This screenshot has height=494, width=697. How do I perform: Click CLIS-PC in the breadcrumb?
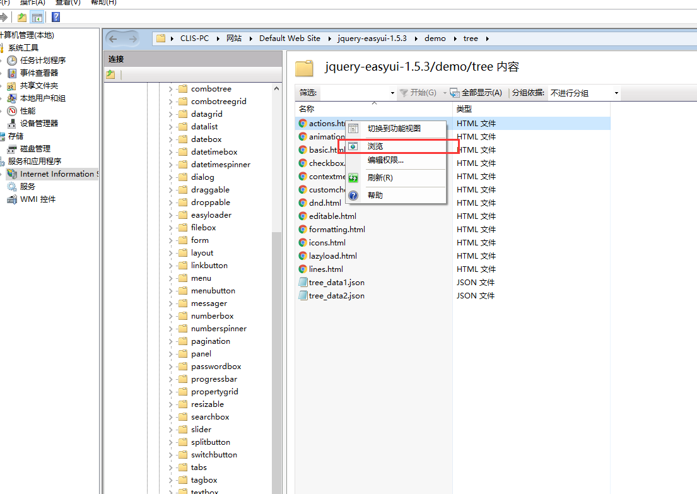point(194,38)
